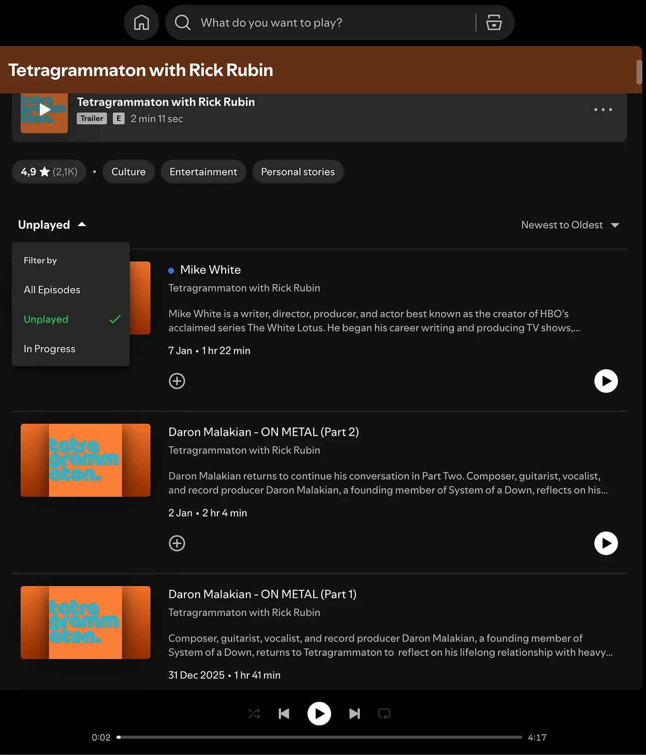The width and height of the screenshot is (646, 755).
Task: Click '31 Dec 2025 • 1 hr 41 min' text
Action: pyautogui.click(x=224, y=675)
